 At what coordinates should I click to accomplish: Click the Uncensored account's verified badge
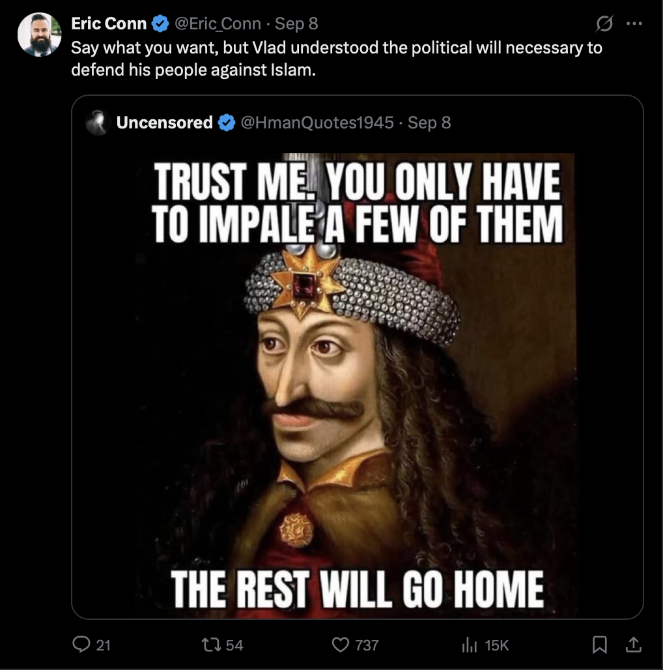coord(226,122)
